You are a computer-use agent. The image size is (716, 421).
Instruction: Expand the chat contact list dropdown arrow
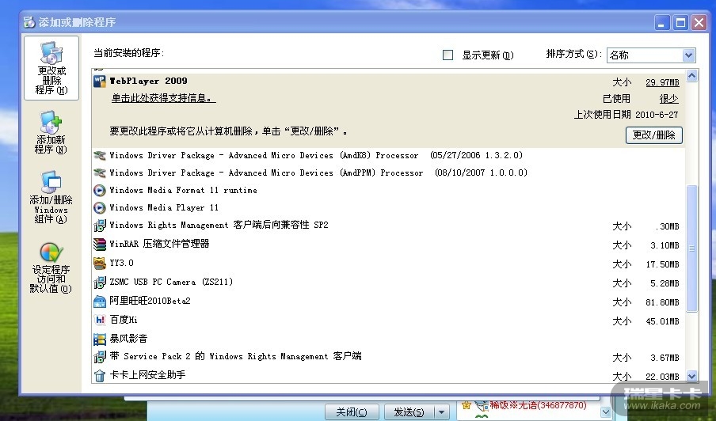click(605, 412)
